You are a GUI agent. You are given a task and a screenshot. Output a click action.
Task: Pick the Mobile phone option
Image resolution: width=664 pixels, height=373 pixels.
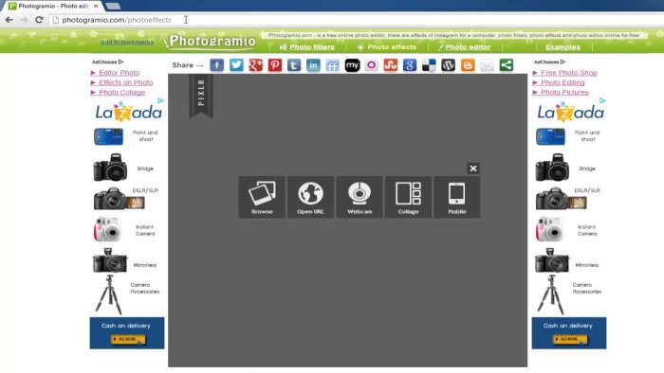[457, 197]
